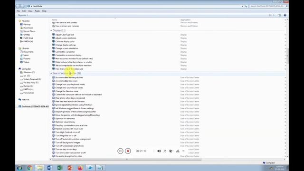
Task: Select System Reserved drive in sidebar
Action: click(x=32, y=79)
